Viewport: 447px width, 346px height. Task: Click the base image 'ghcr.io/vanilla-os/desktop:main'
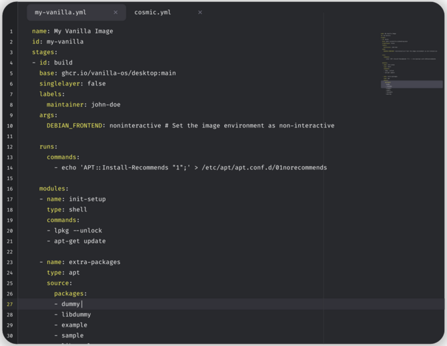[119, 73]
